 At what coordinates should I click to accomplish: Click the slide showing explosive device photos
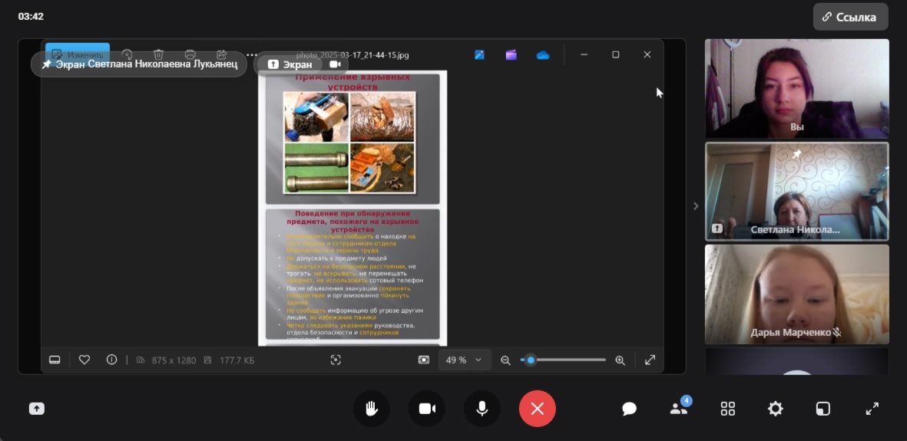tap(353, 137)
